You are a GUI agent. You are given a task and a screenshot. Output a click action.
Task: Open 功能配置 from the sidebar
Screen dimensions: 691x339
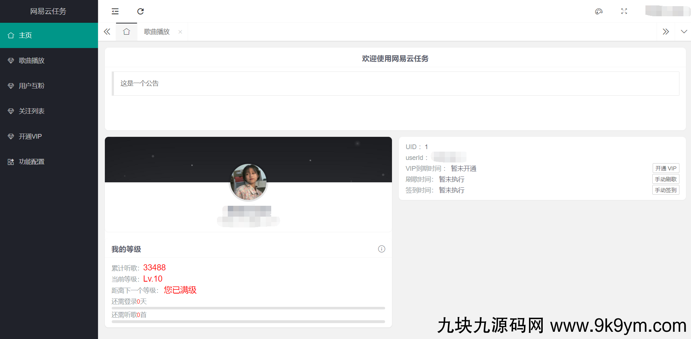click(31, 161)
